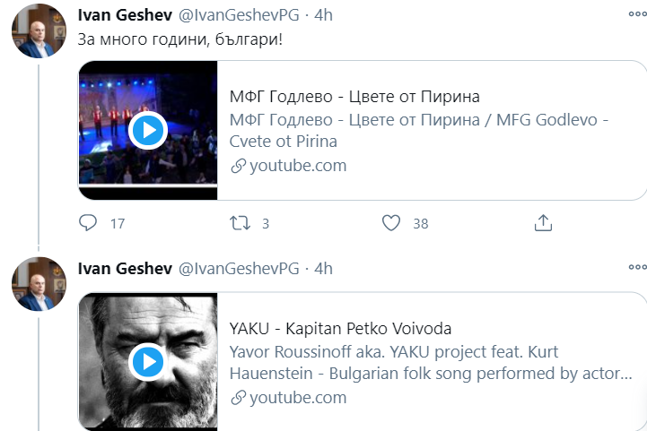647x431 pixels.
Task: Like the "За много години, българи!" tweet
Action: click(391, 223)
